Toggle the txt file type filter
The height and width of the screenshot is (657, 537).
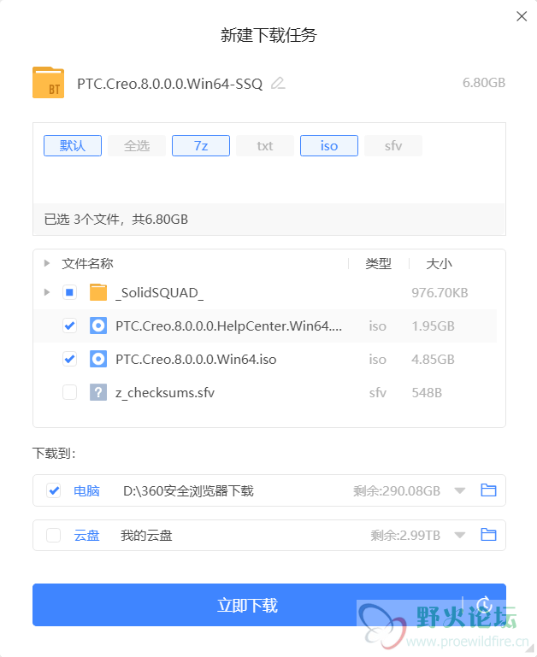[265, 146]
